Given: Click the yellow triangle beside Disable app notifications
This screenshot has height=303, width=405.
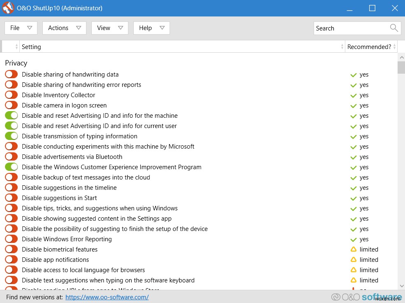Looking at the screenshot, I should point(353,260).
